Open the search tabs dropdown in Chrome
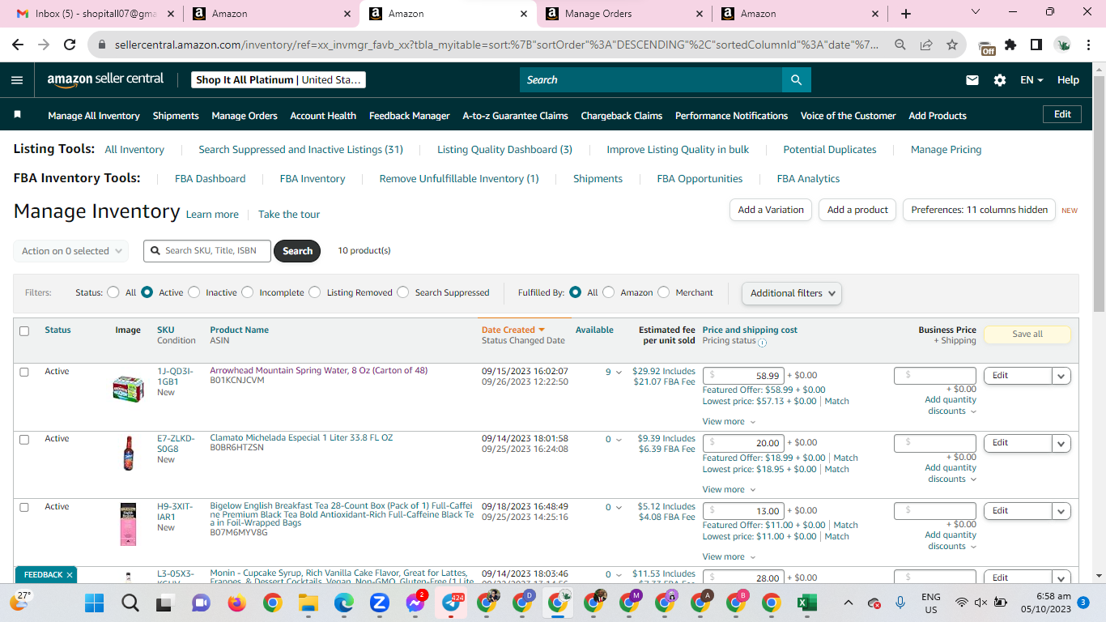Viewport: 1106px width, 622px height. pos(976,13)
